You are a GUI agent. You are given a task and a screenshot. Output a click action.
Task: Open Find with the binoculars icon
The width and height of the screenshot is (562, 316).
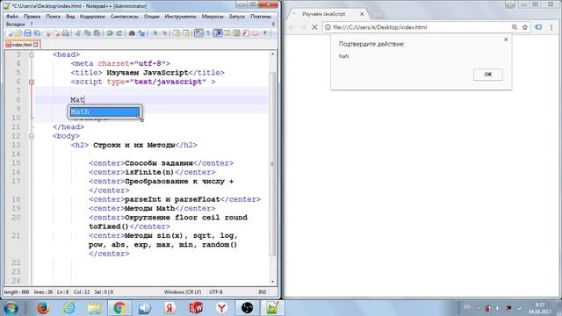[132, 33]
